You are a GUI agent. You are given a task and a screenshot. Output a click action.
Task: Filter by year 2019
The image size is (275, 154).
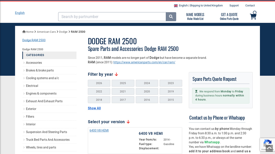170,91
